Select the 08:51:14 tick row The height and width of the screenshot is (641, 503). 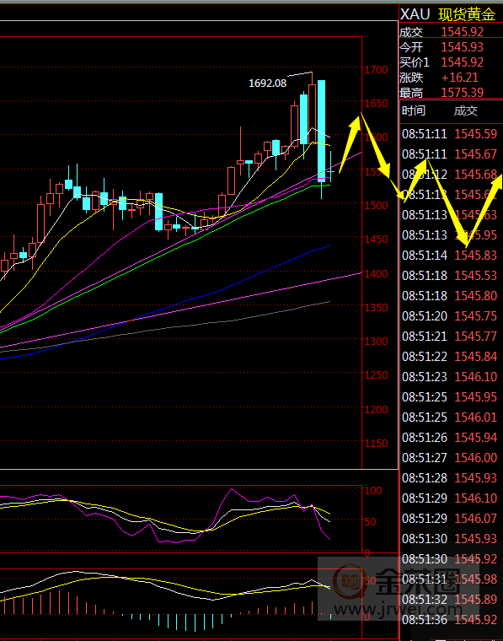click(x=450, y=255)
